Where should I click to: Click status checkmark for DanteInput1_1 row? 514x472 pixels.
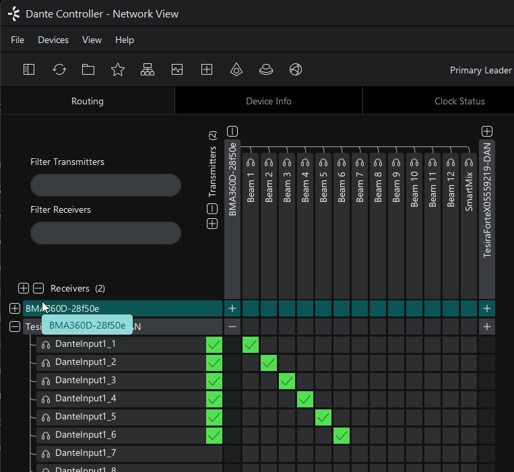pos(214,345)
